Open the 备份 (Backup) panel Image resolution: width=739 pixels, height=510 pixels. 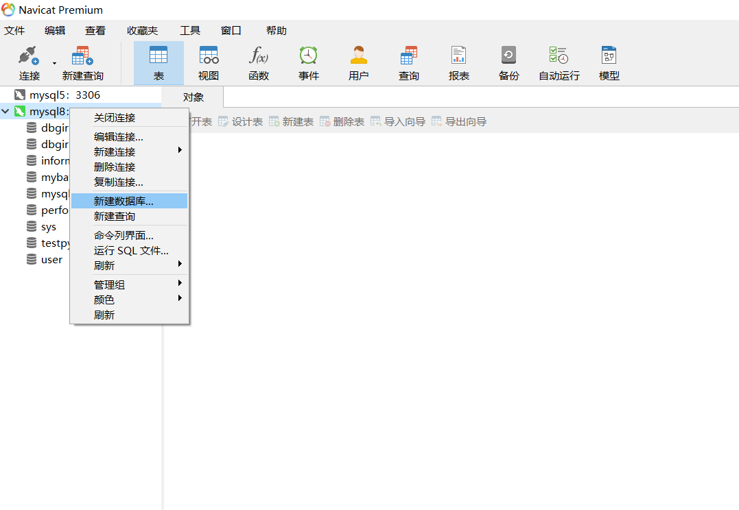[x=508, y=62]
